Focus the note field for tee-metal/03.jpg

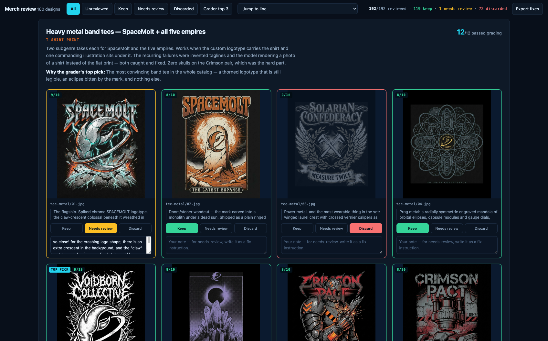pyautogui.click(x=332, y=245)
